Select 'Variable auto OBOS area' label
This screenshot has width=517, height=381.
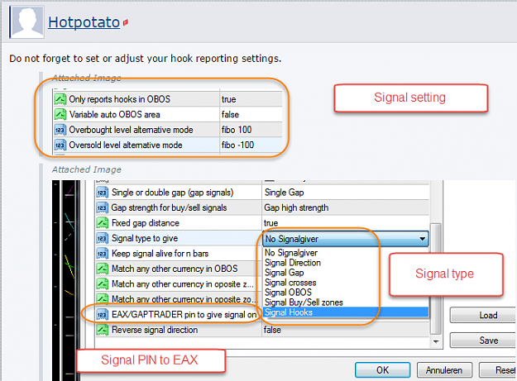click(x=114, y=114)
